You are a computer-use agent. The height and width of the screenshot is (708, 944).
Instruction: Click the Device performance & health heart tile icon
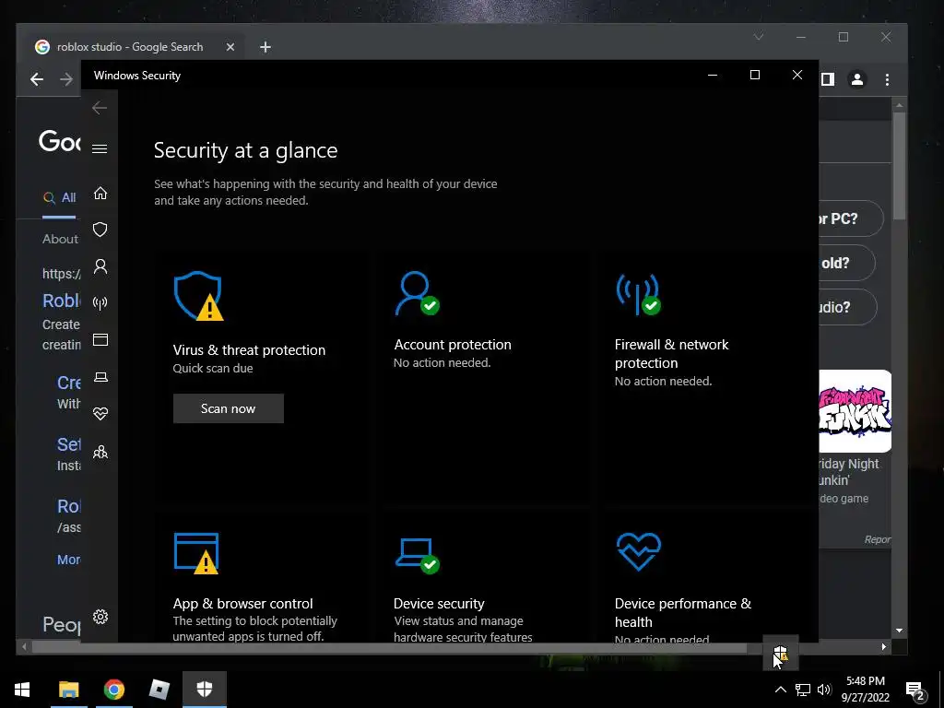click(x=639, y=551)
